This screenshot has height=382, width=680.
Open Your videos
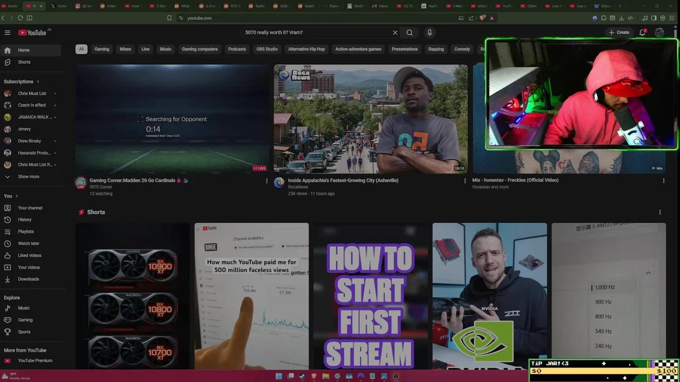point(31,267)
